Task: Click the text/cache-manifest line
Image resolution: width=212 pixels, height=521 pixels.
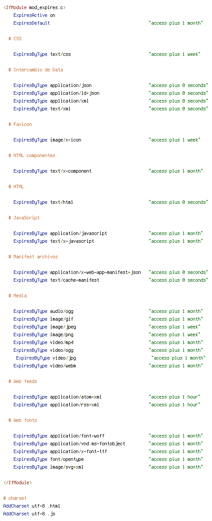Action: tap(110, 280)
